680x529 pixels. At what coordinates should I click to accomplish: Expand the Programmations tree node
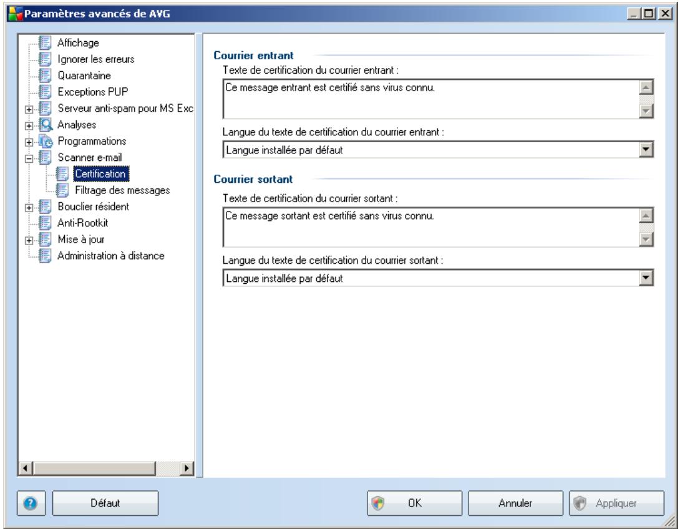tap(29, 142)
